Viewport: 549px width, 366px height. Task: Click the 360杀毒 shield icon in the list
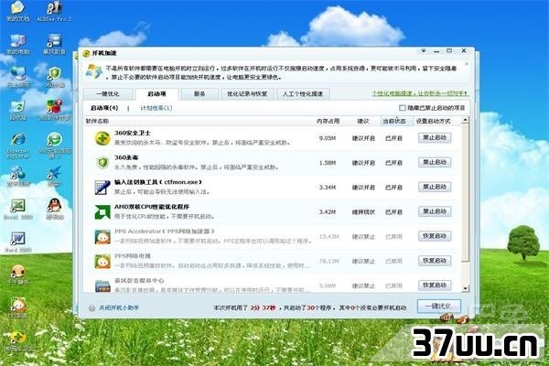[102, 163]
